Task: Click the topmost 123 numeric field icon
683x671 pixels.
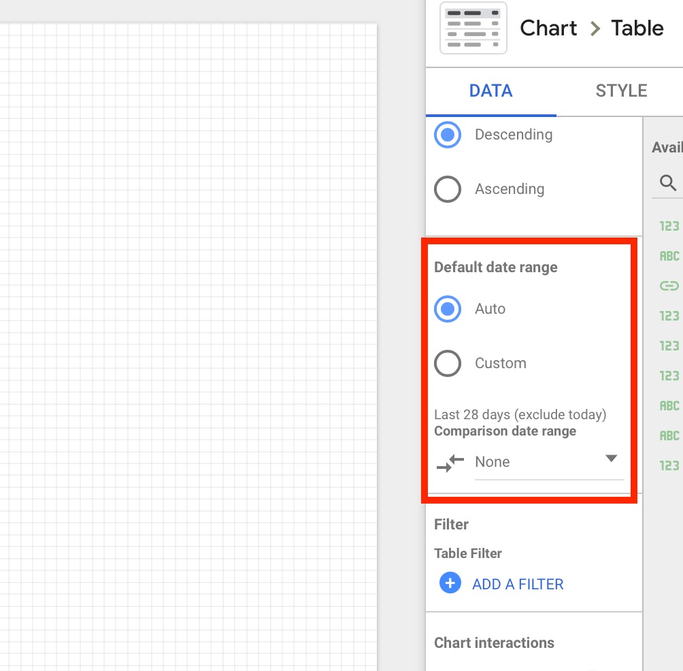Action: click(669, 226)
